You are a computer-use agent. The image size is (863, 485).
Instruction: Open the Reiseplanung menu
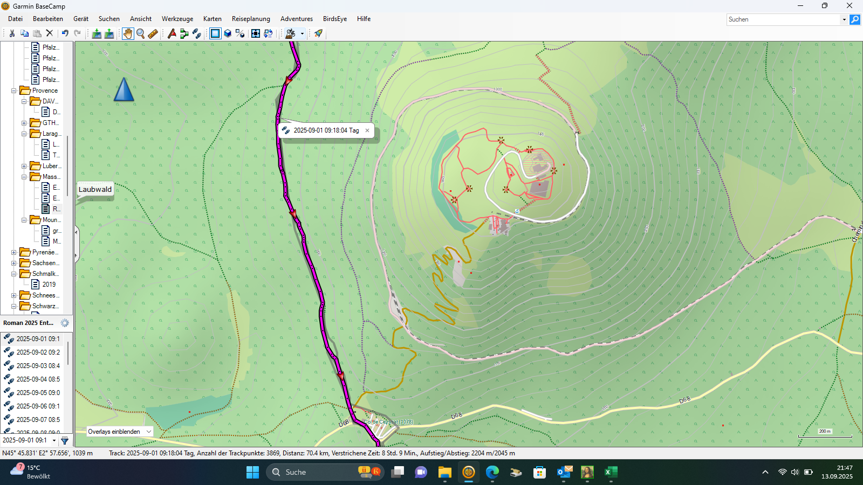pyautogui.click(x=251, y=19)
